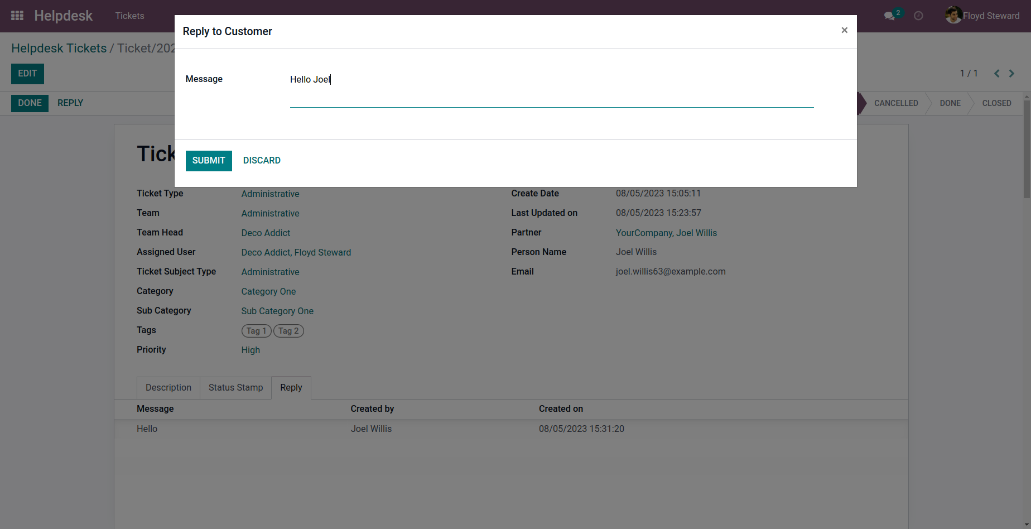Click the page vertical scrollbar
This screenshot has height=529, width=1031.
tap(1027, 148)
